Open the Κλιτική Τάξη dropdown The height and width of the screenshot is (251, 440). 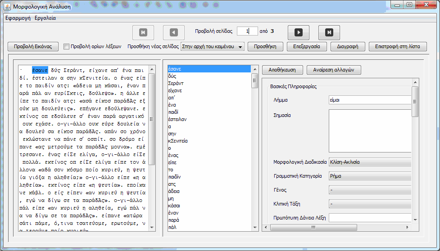click(370, 204)
